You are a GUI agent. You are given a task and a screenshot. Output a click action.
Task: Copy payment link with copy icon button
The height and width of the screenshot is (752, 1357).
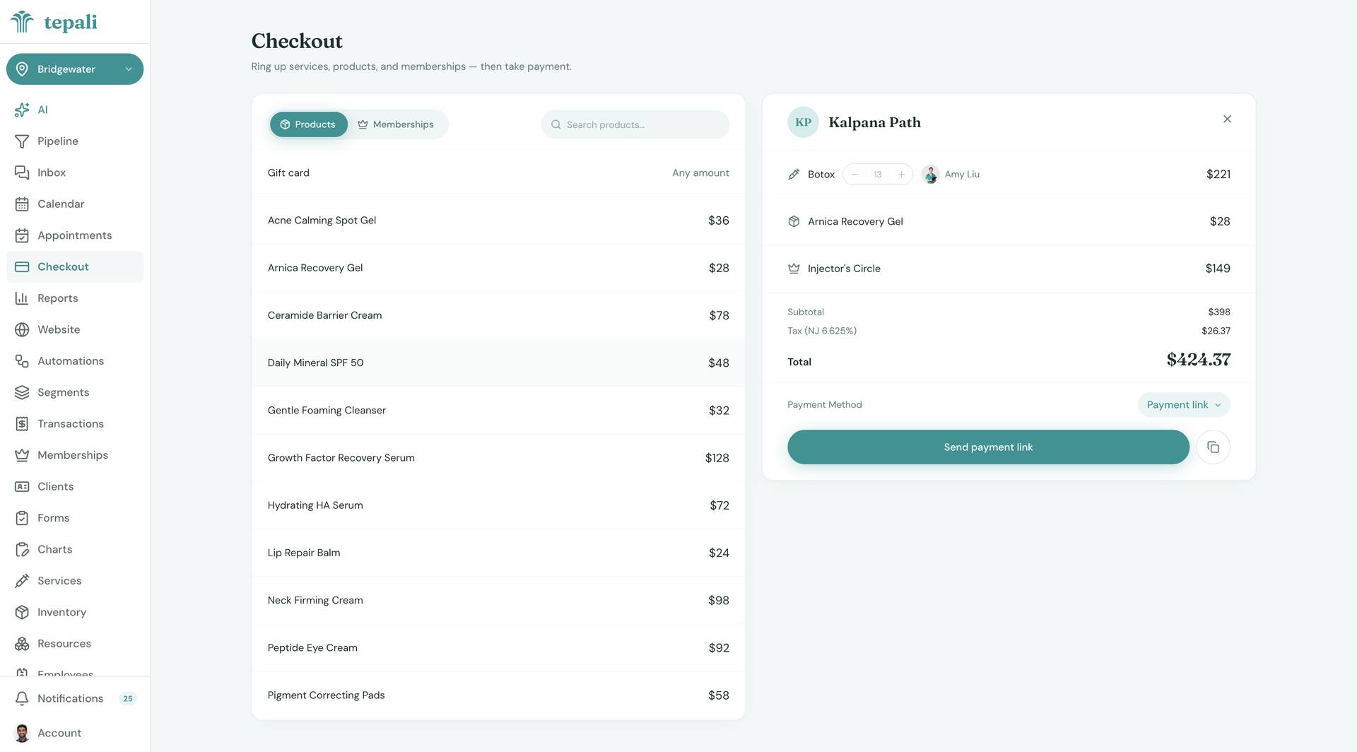1213,447
